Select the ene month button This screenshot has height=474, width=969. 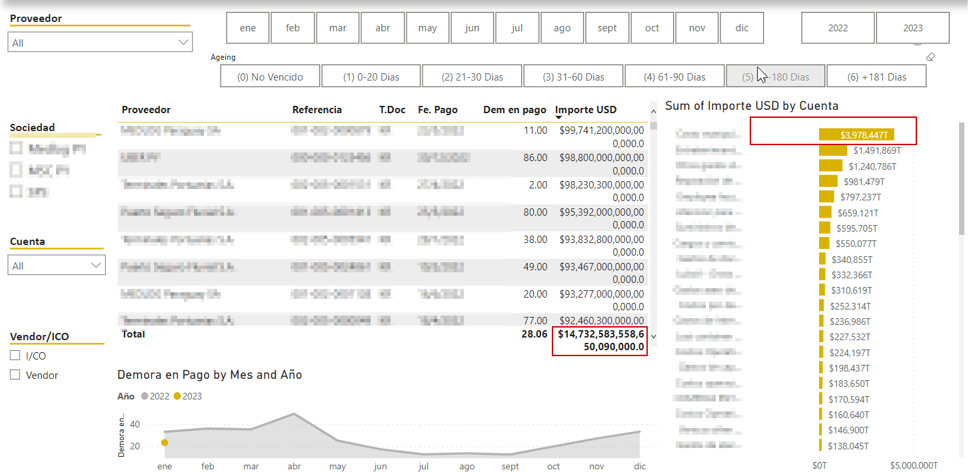(248, 28)
